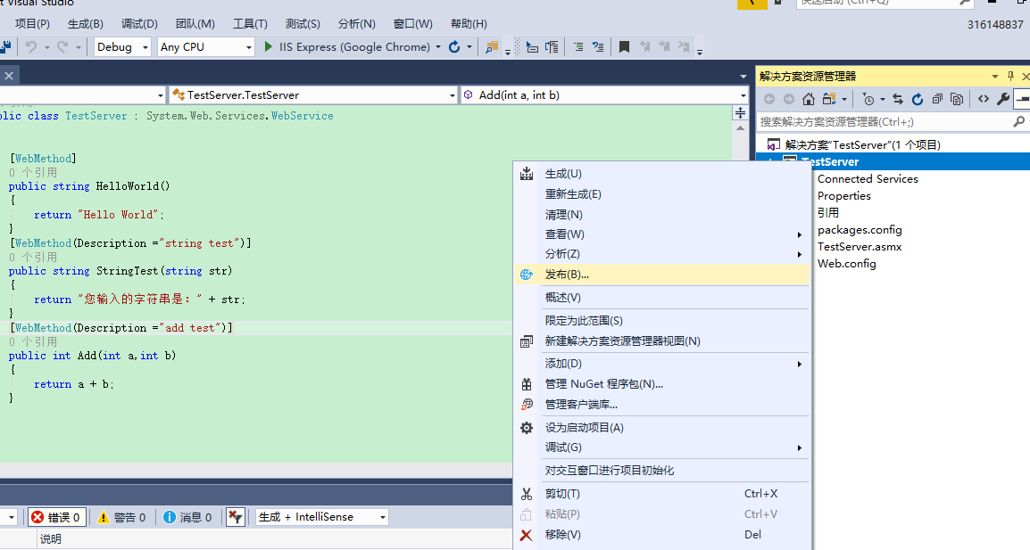Collapse all items in Solution Explorer
Viewport: 1030px width, 550px height.
[x=937, y=99]
